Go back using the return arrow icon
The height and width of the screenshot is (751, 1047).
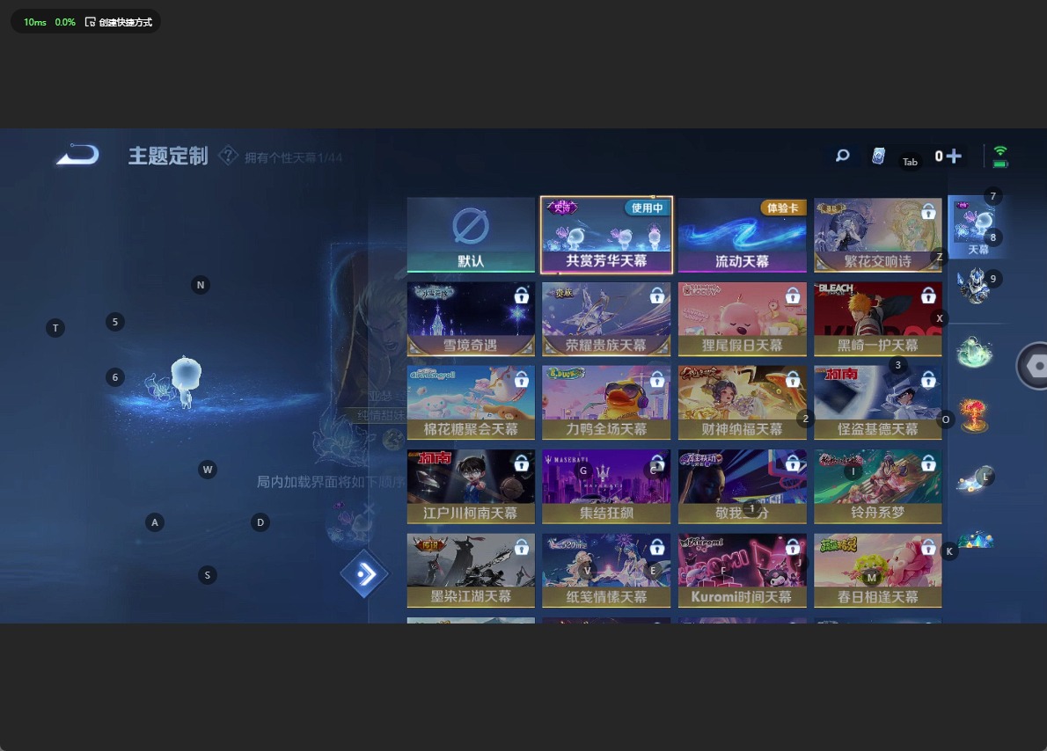[78, 155]
